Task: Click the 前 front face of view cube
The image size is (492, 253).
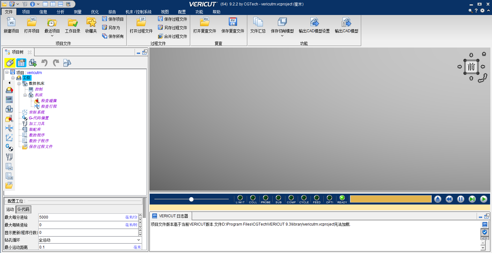Action: [x=471, y=67]
